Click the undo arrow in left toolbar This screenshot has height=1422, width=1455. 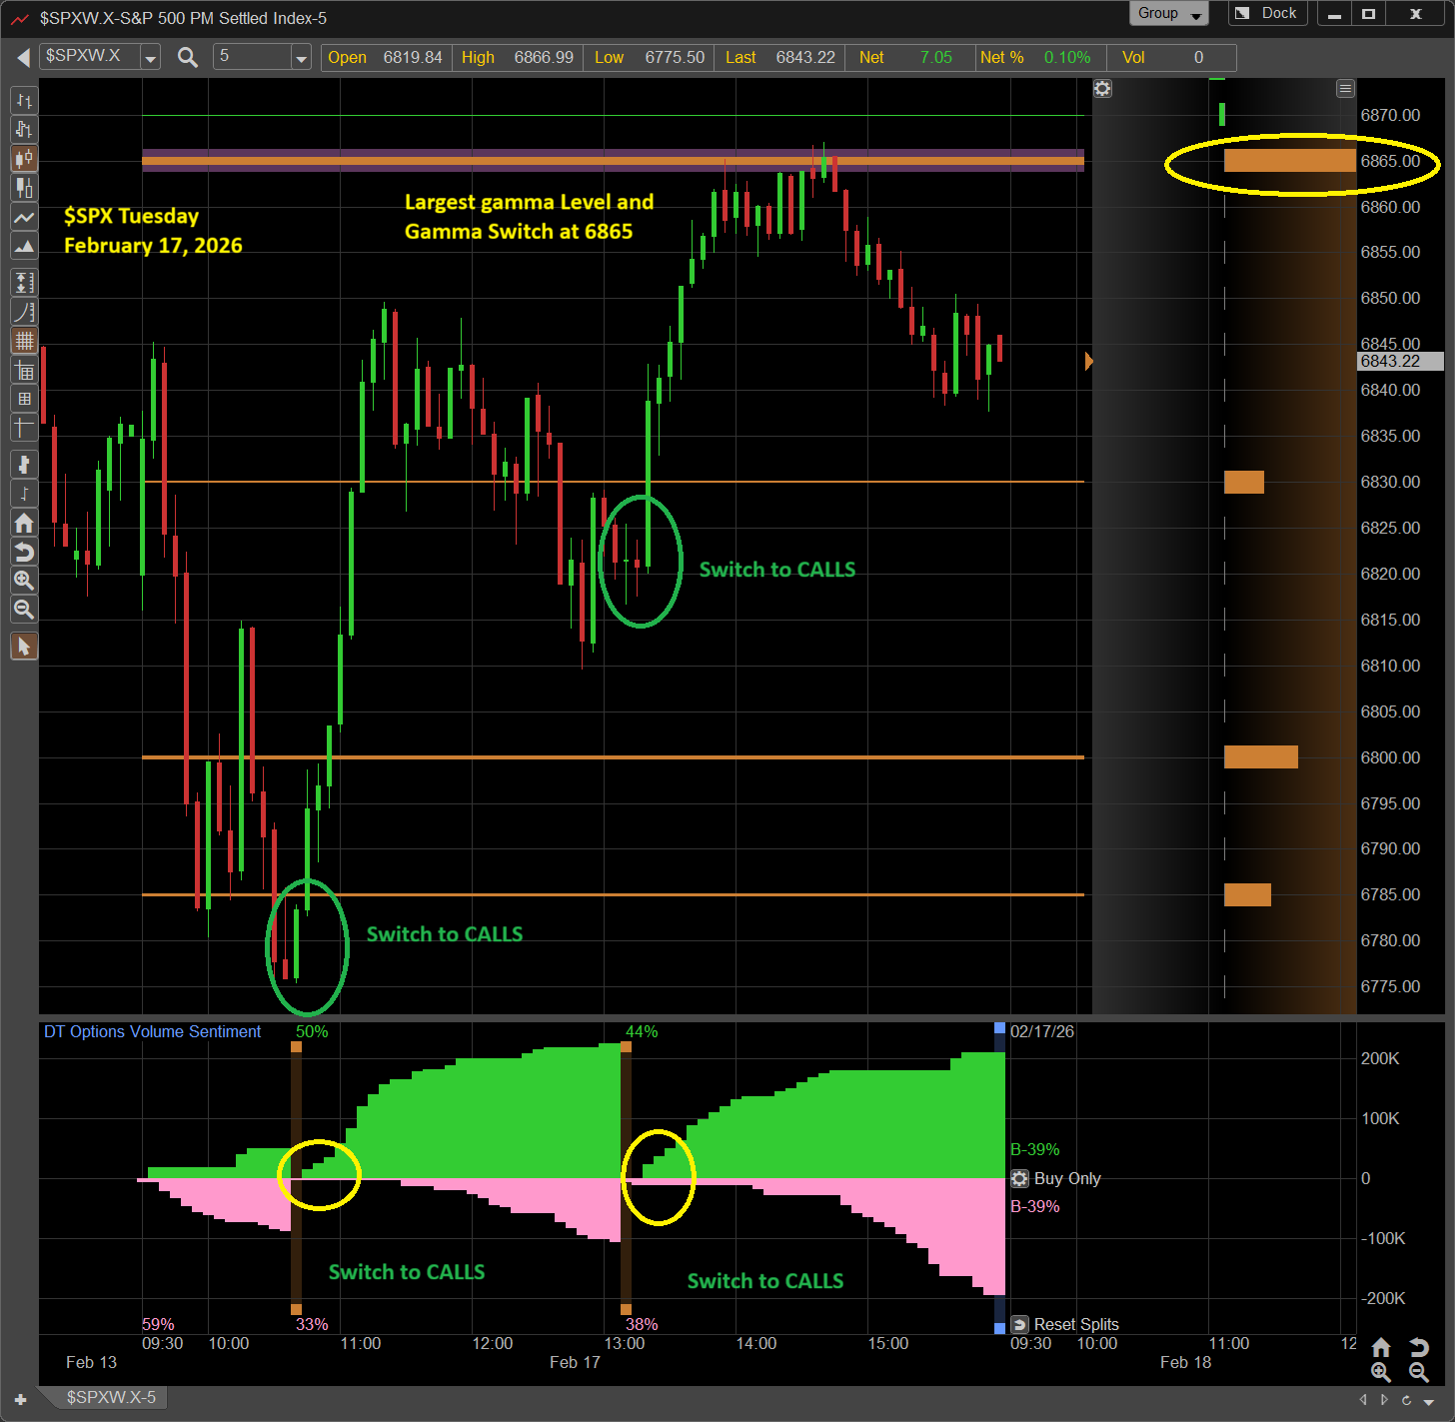24,552
